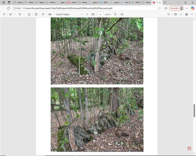Click the rotate page icon
This screenshot has height=156, width=196.
(x=115, y=14)
